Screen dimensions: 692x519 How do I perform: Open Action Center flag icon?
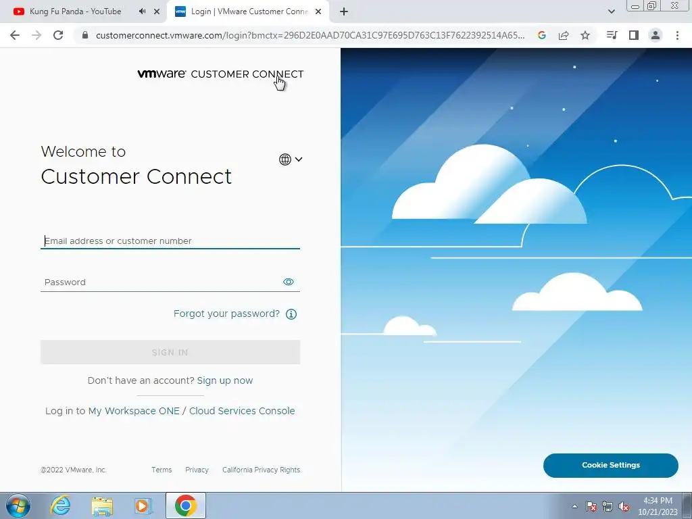click(x=591, y=506)
